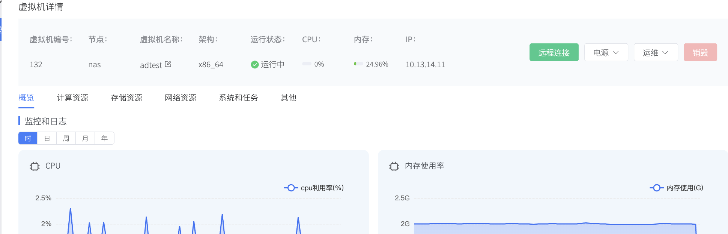Click the 监控和日志 section heading
728x234 pixels.
46,121
